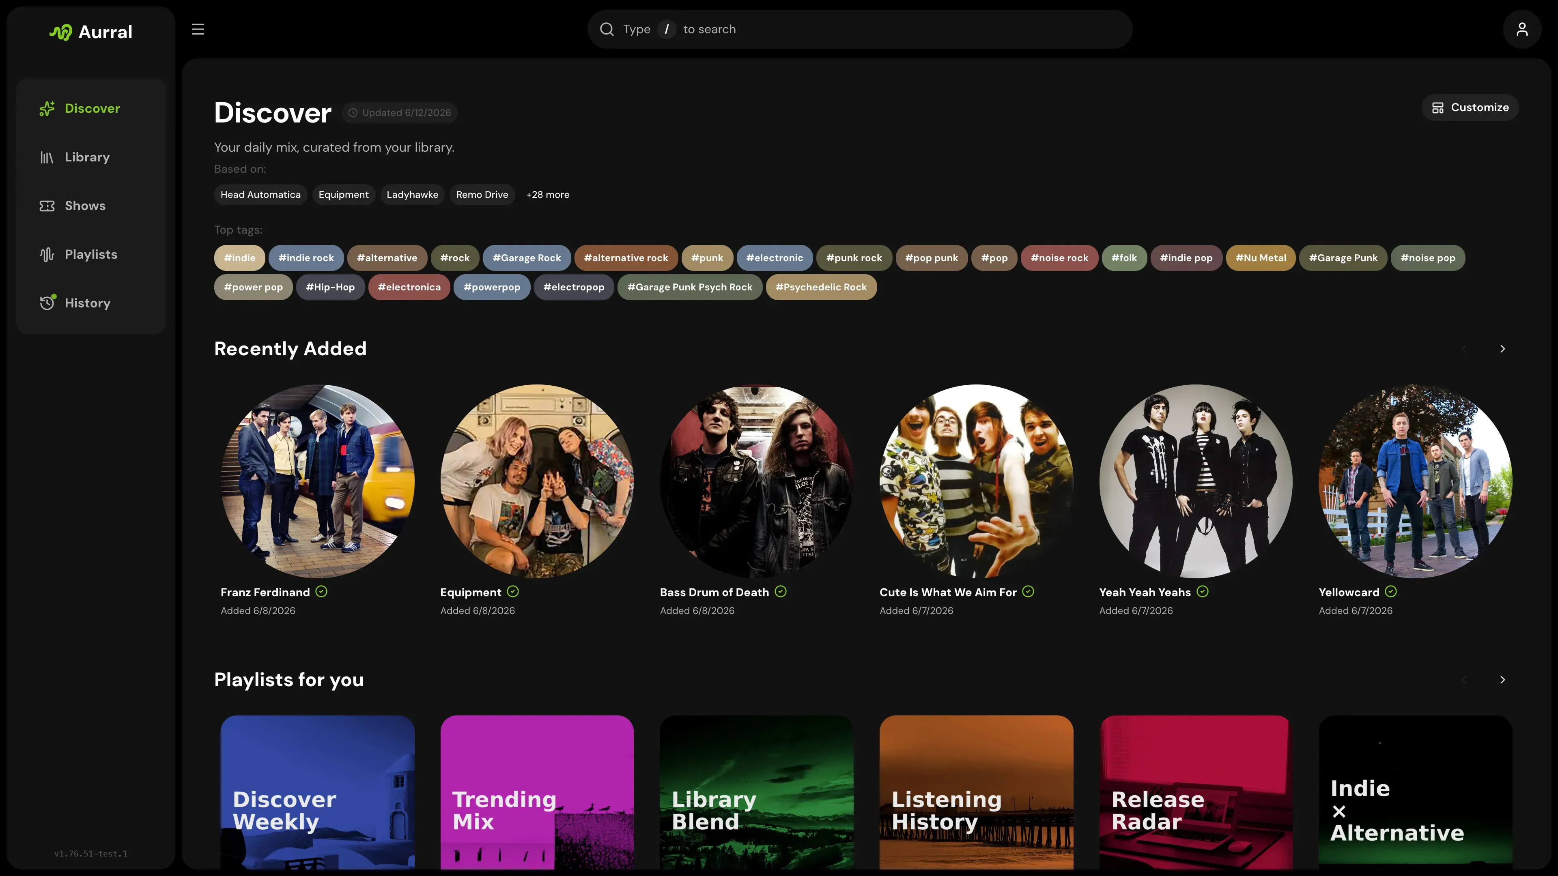The width and height of the screenshot is (1558, 876).
Task: Click checkmark badge next to Bass Drum of Death
Action: 781,592
